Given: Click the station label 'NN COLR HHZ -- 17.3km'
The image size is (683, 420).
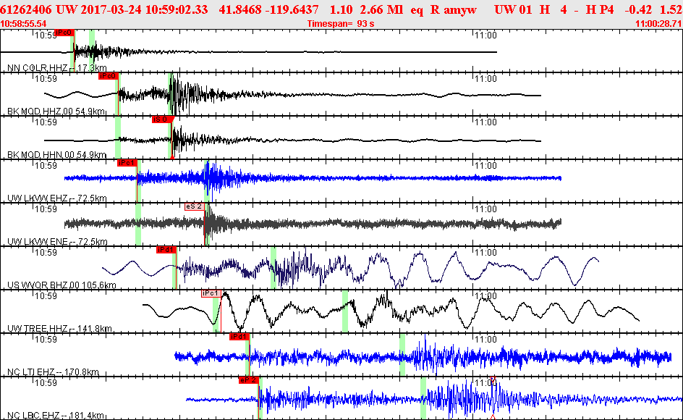Looking at the screenshot, I should tap(57, 68).
